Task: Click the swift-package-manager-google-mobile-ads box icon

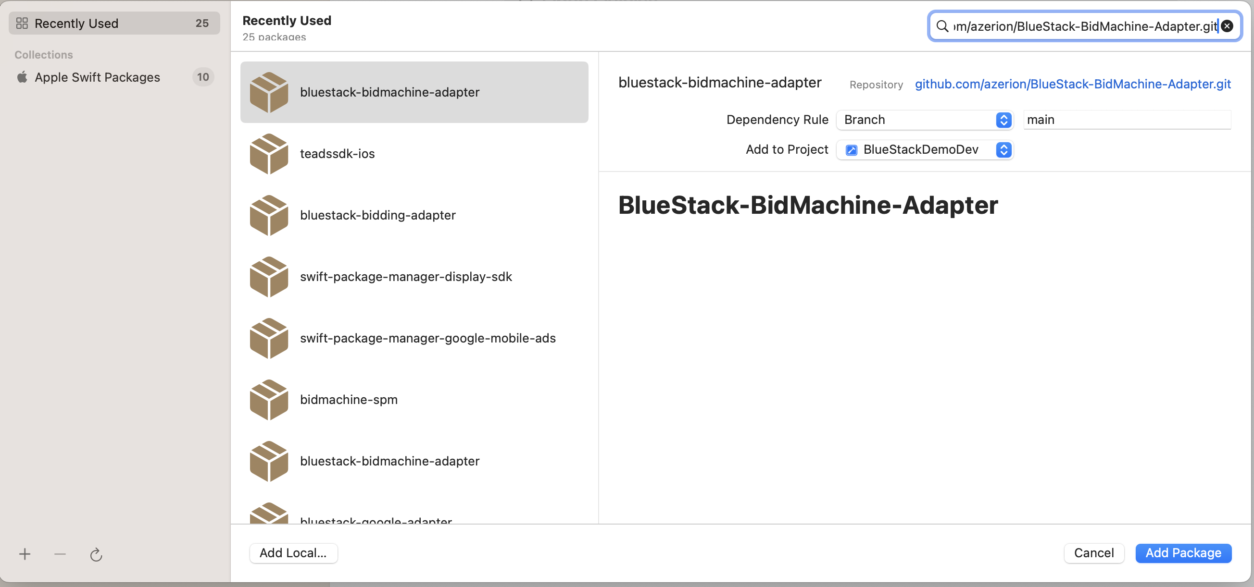Action: click(269, 338)
